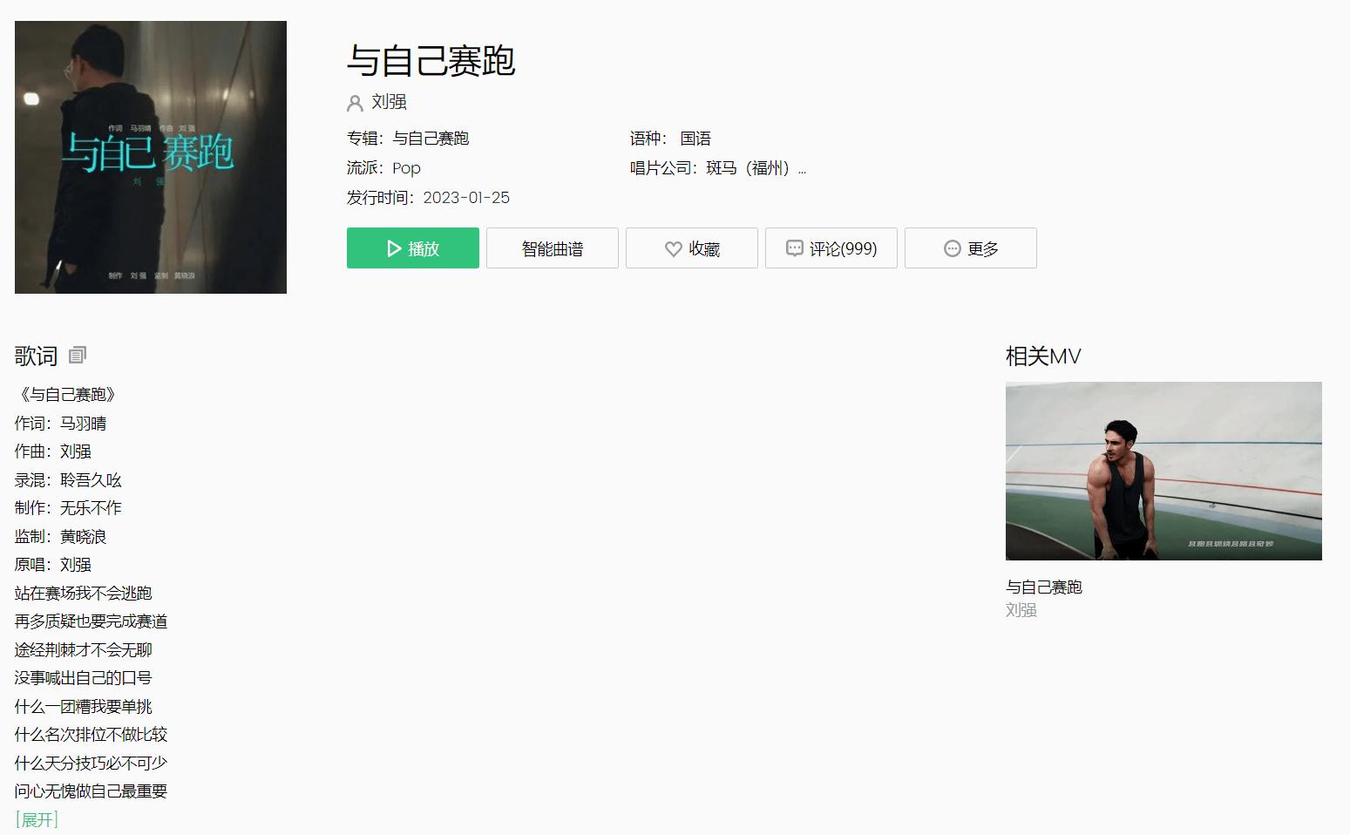The image size is (1350, 835).
Task: Open artist page by clicking 刘强 under MV
Action: tap(1020, 609)
